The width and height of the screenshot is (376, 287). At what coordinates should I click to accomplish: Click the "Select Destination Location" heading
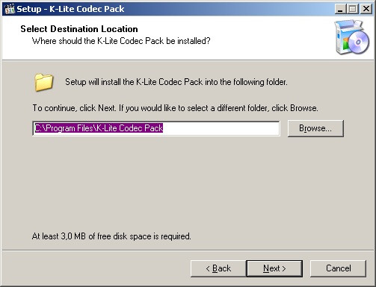(x=79, y=29)
